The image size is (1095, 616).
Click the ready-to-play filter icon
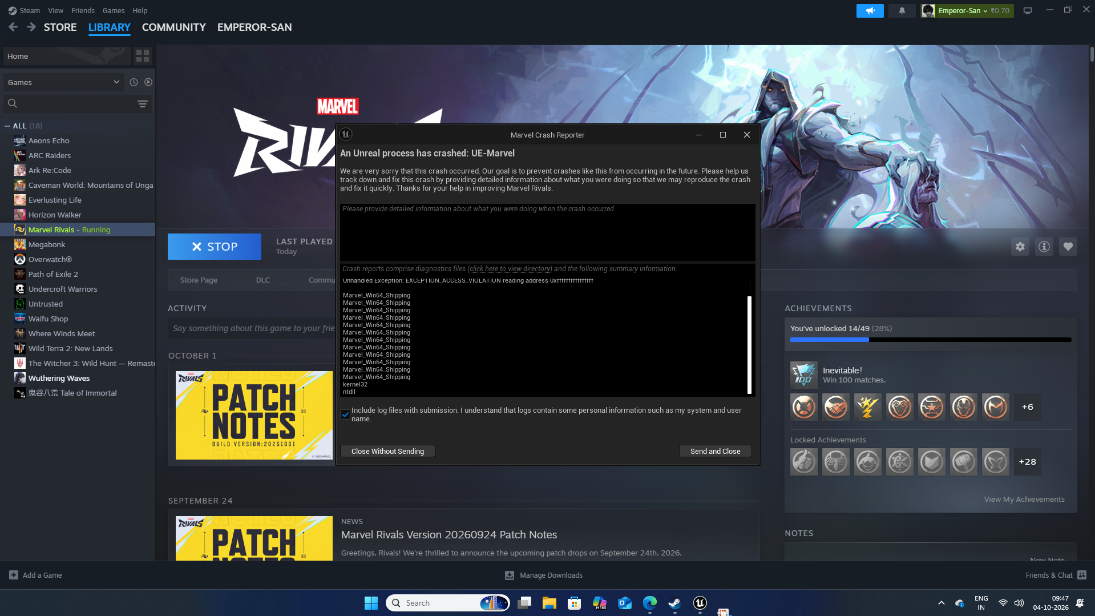148,82
